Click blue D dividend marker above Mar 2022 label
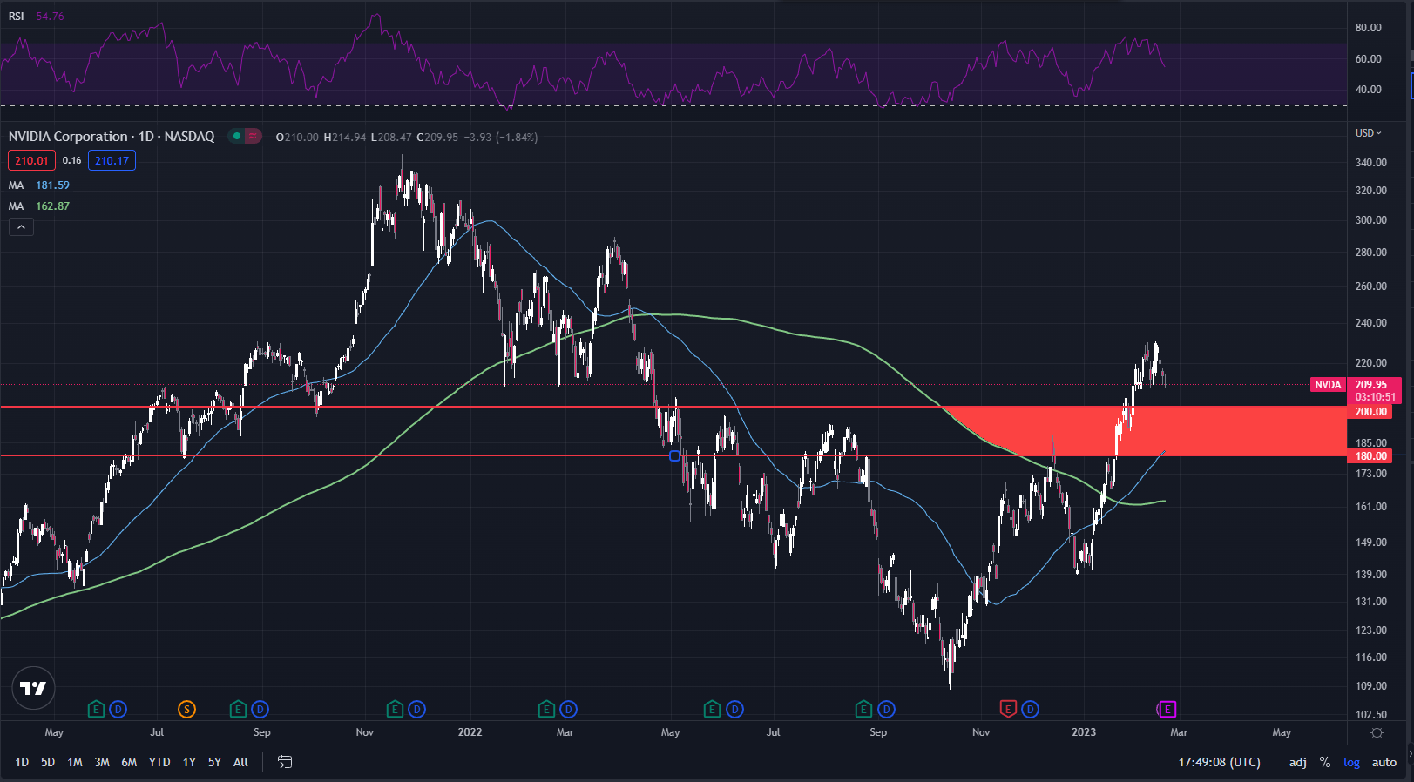 [x=568, y=710]
